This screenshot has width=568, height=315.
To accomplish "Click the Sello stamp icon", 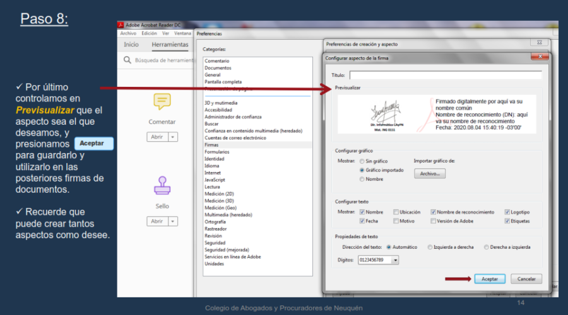I will pyautogui.click(x=162, y=185).
